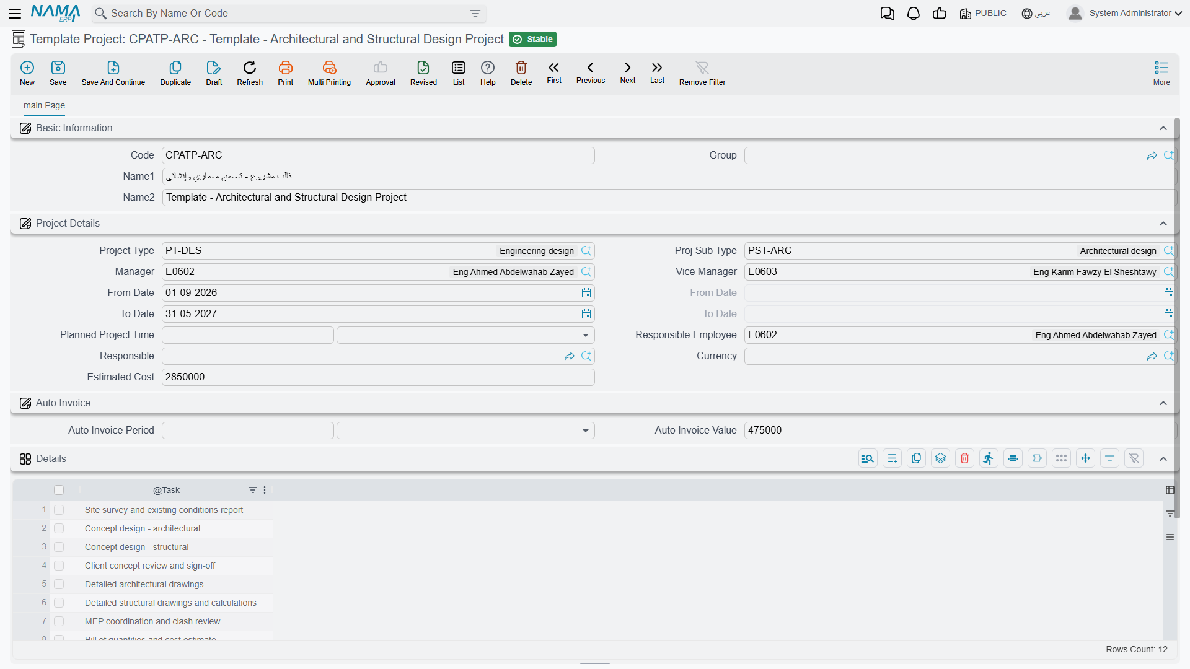Screen dimensions: 1190x669
Task: Click the Details layers icon
Action: point(941,458)
